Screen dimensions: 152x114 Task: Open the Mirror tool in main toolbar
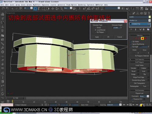[x=123, y=9]
